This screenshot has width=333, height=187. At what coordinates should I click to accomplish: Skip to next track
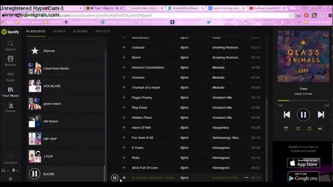tap(321, 115)
